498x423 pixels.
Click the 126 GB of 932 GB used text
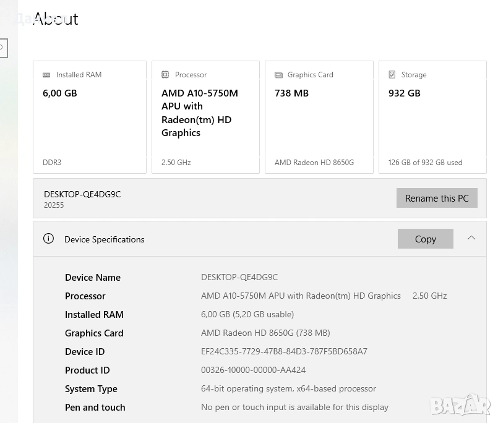425,163
